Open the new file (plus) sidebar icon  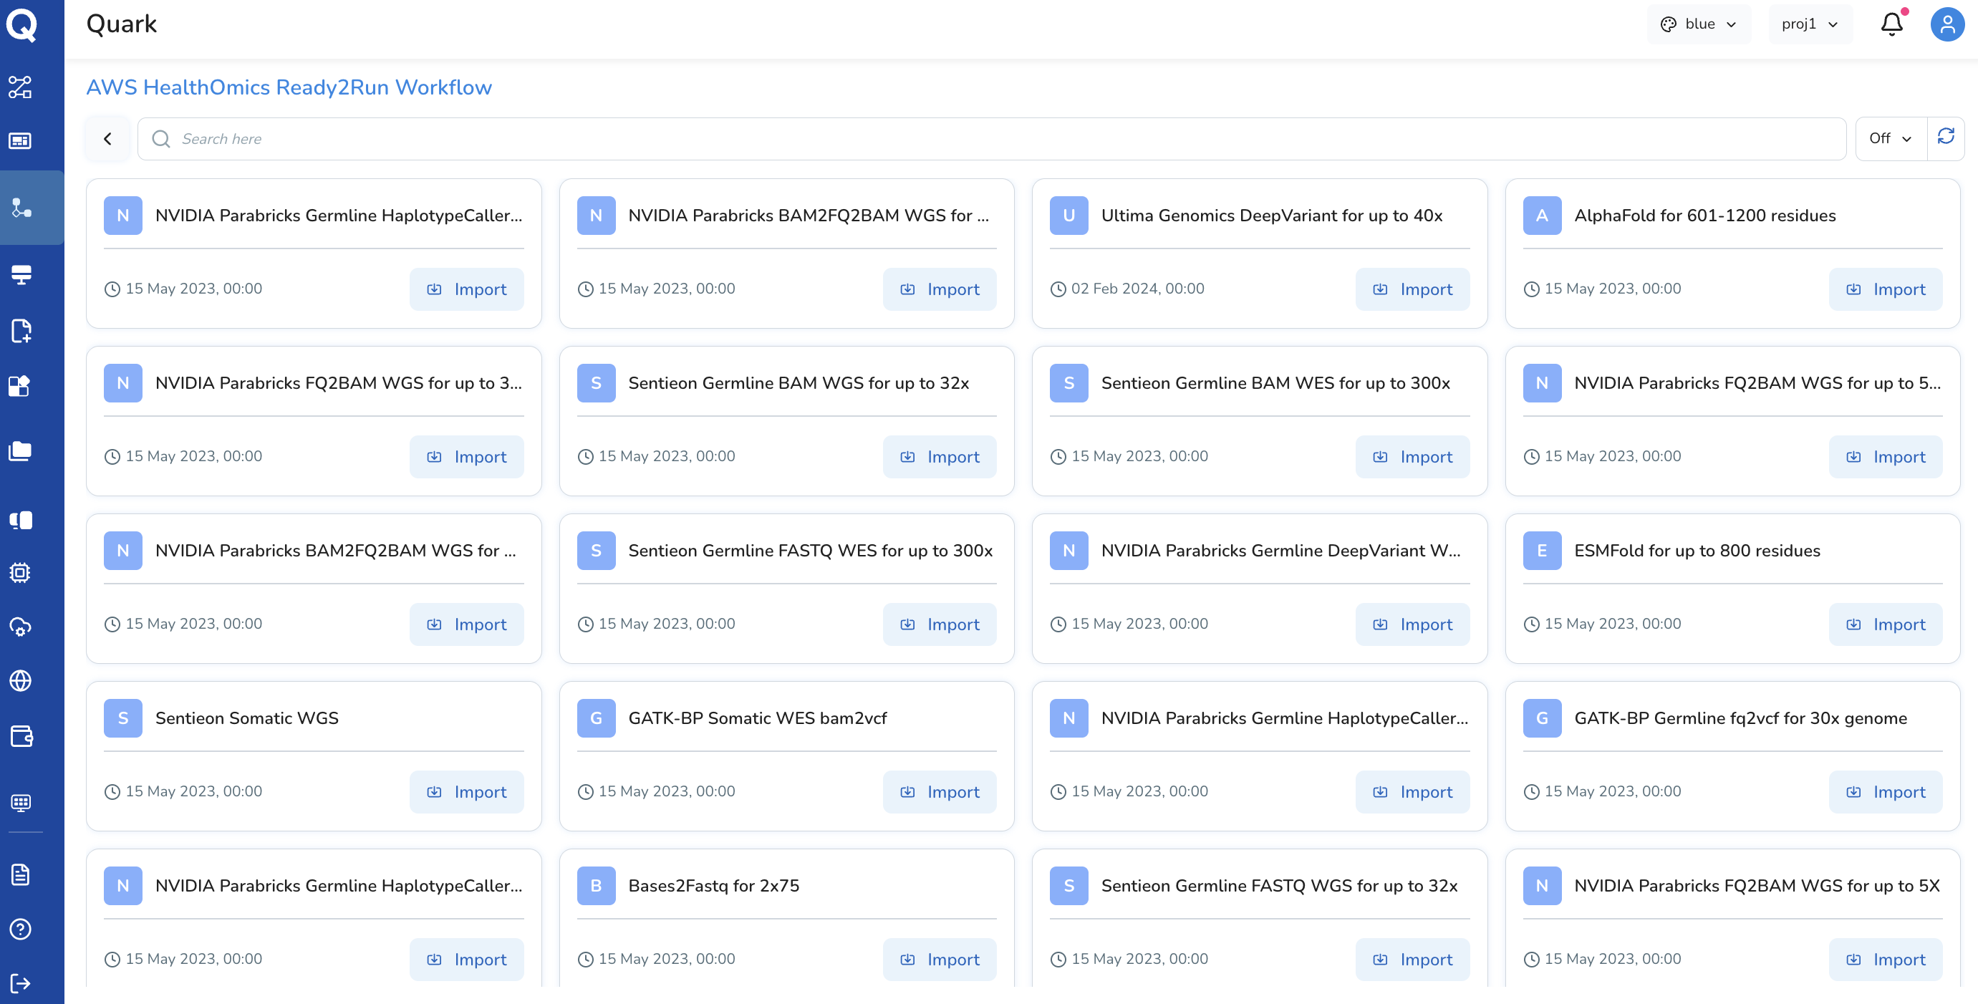tap(21, 331)
